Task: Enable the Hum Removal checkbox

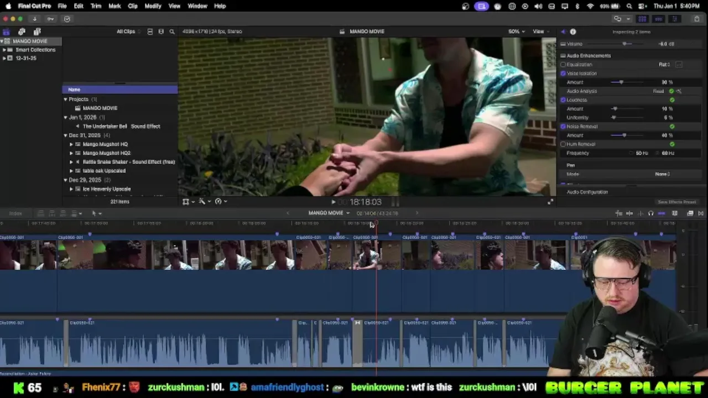Action: click(563, 144)
